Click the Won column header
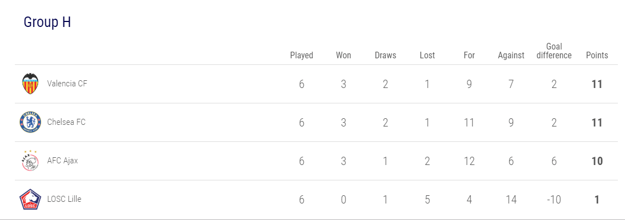Screen dimensions: 625x220 343,55
